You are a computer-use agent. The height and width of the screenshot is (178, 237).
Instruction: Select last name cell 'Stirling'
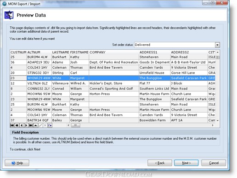61,73
